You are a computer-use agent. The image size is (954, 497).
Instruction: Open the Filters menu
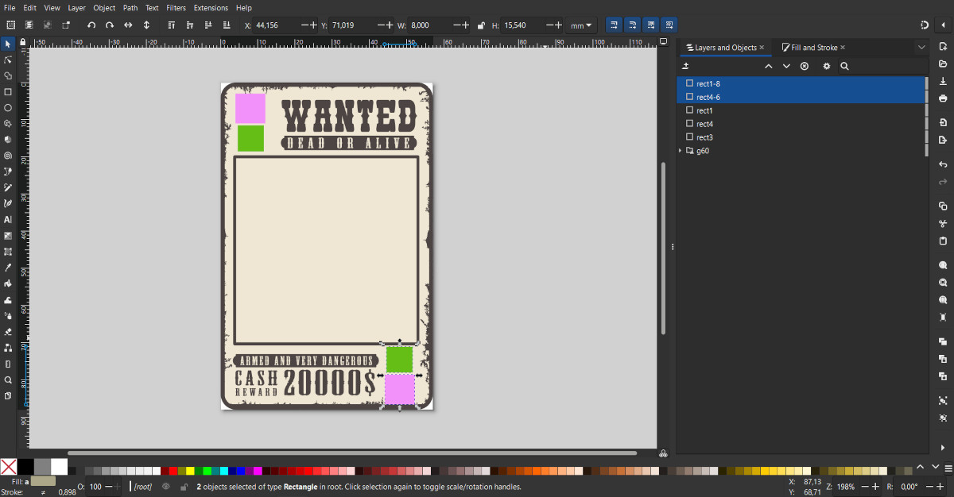[x=176, y=7]
